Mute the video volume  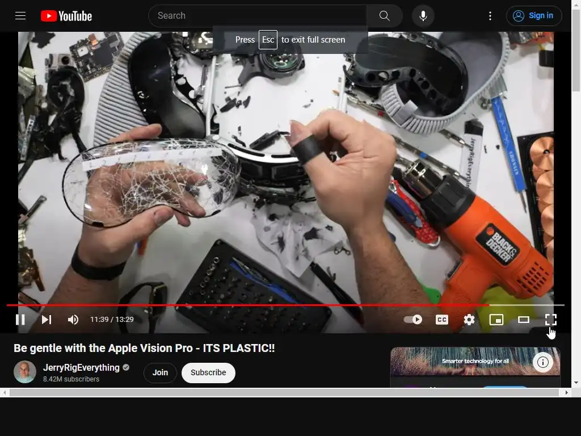click(73, 320)
